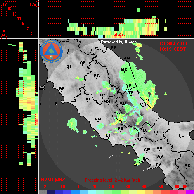Select the AN city marker

126,61
